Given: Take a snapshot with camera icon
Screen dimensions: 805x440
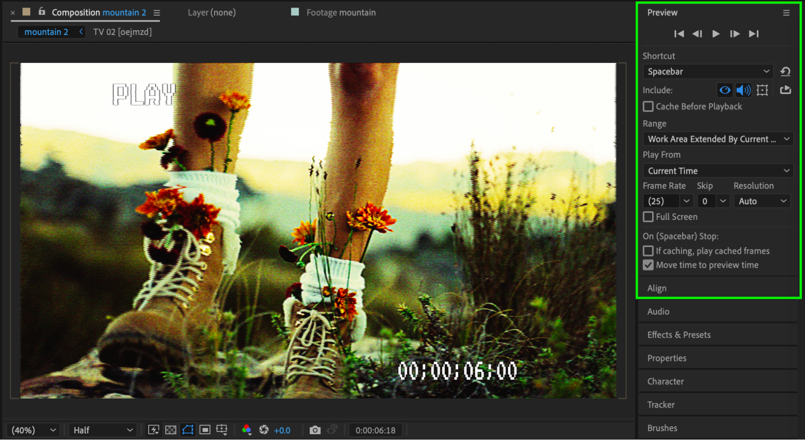Looking at the screenshot, I should coord(315,430).
